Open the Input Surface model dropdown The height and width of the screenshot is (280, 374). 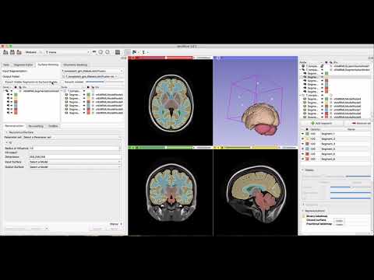(75, 162)
